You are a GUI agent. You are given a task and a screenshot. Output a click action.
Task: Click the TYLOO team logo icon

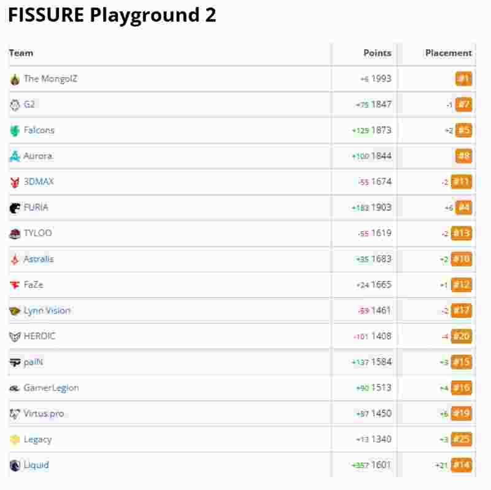point(15,234)
